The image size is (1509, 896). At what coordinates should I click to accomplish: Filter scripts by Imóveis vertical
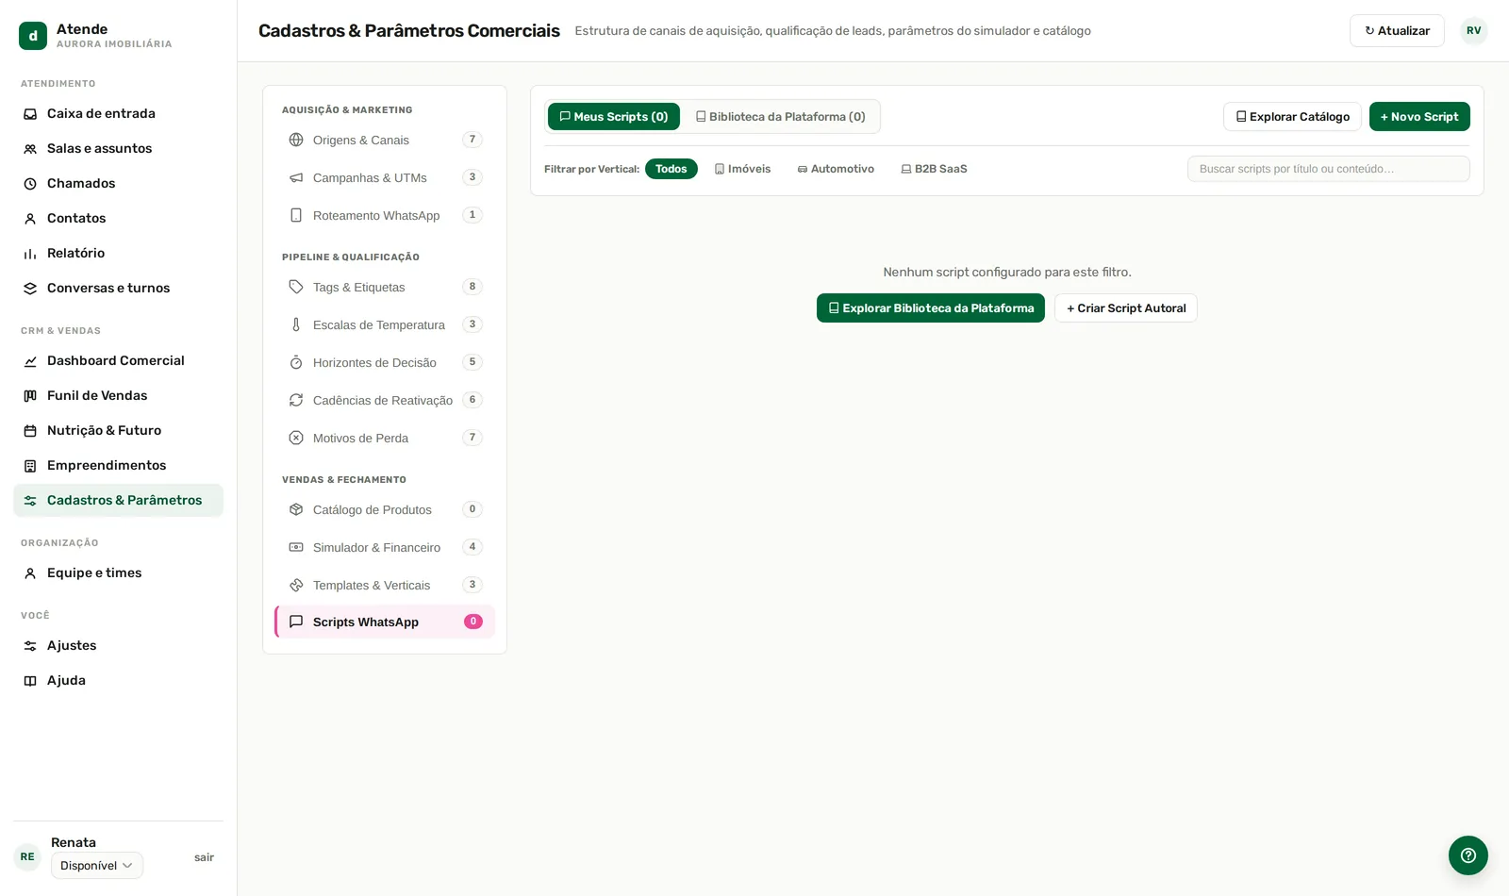tap(742, 169)
